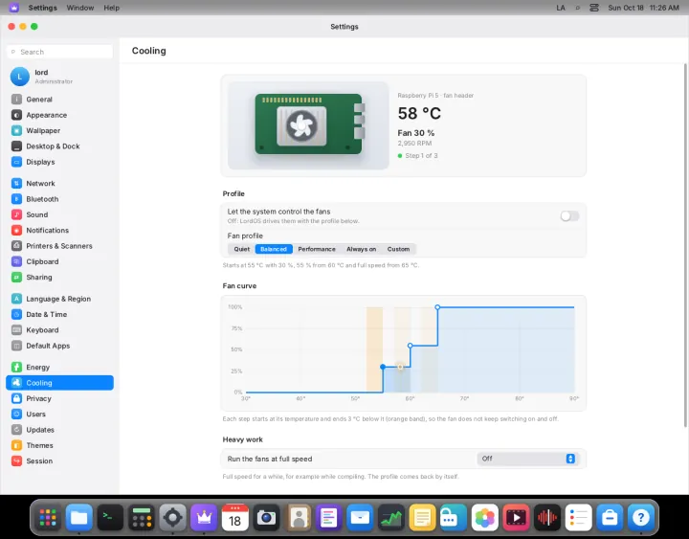This screenshot has height=539, width=689.
Task: Select the Custom fan profile
Action: point(398,249)
